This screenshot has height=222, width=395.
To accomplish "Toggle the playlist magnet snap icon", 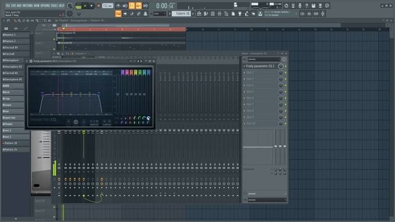I will tap(8, 20).
